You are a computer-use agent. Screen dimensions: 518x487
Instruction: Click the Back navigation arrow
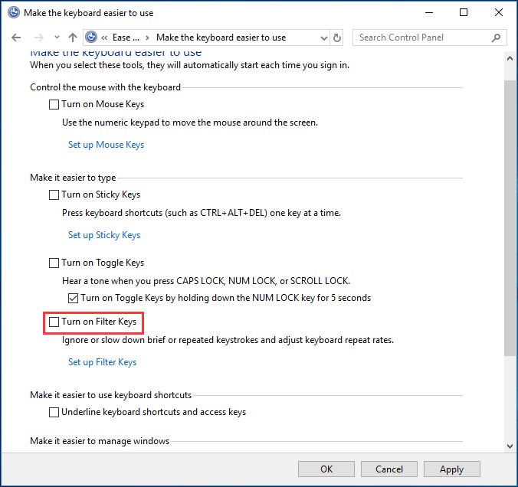click(x=16, y=38)
